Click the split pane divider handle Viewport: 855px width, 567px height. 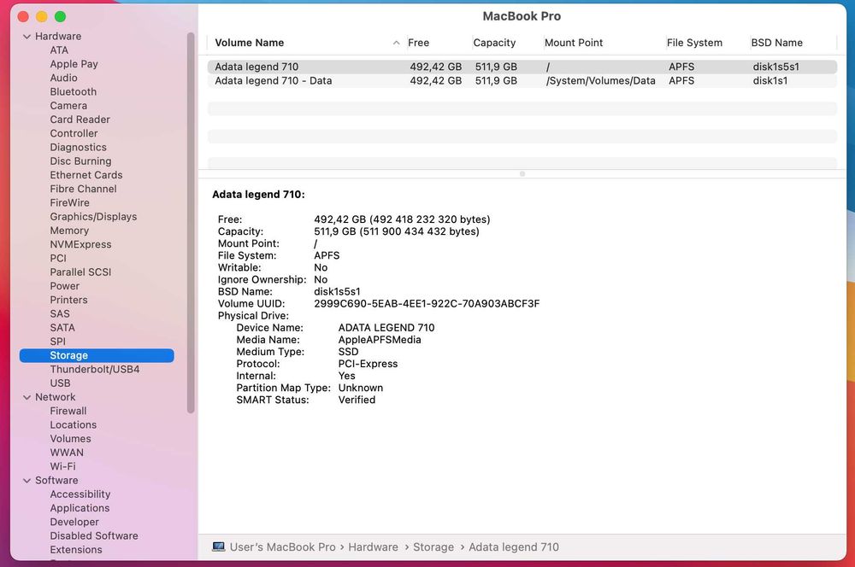coord(522,173)
